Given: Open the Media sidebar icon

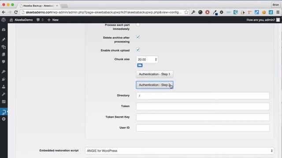Looking at the screenshot, I should pos(4,47).
